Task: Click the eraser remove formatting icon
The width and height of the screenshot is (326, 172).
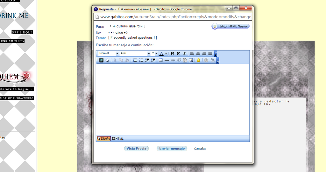Action: click(x=108, y=60)
